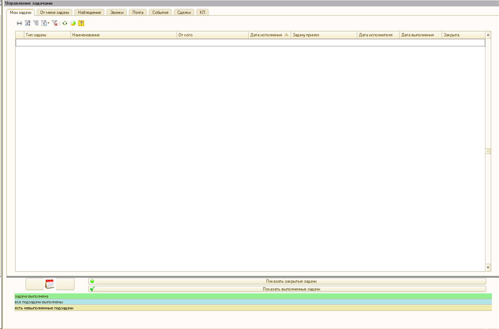Click the Дата исполнителя column header

[378, 35]
